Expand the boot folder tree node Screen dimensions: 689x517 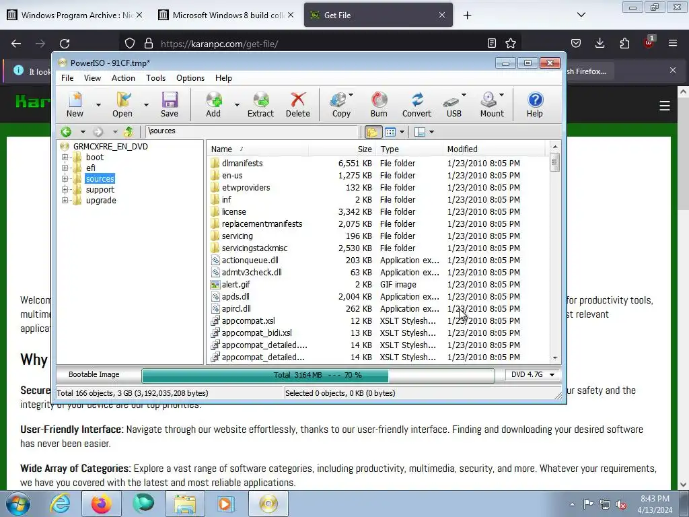click(x=65, y=157)
